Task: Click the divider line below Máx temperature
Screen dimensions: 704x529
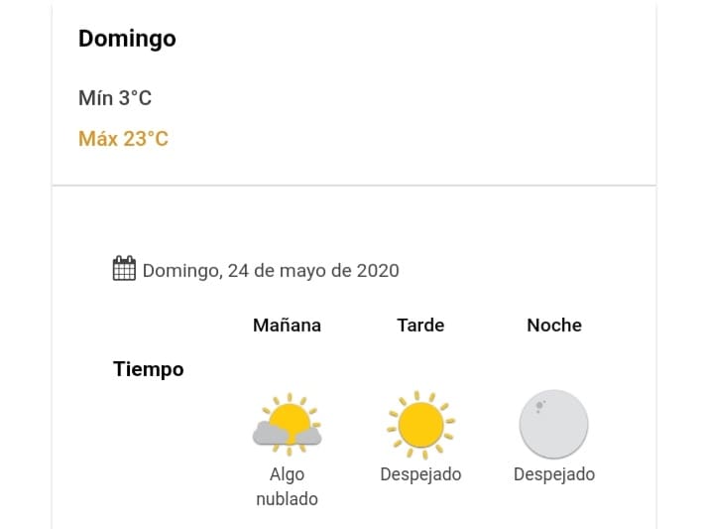Action: (x=354, y=185)
